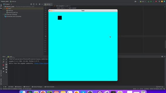Open the Run tool window tab
The image size is (166, 93).
tap(5, 87)
